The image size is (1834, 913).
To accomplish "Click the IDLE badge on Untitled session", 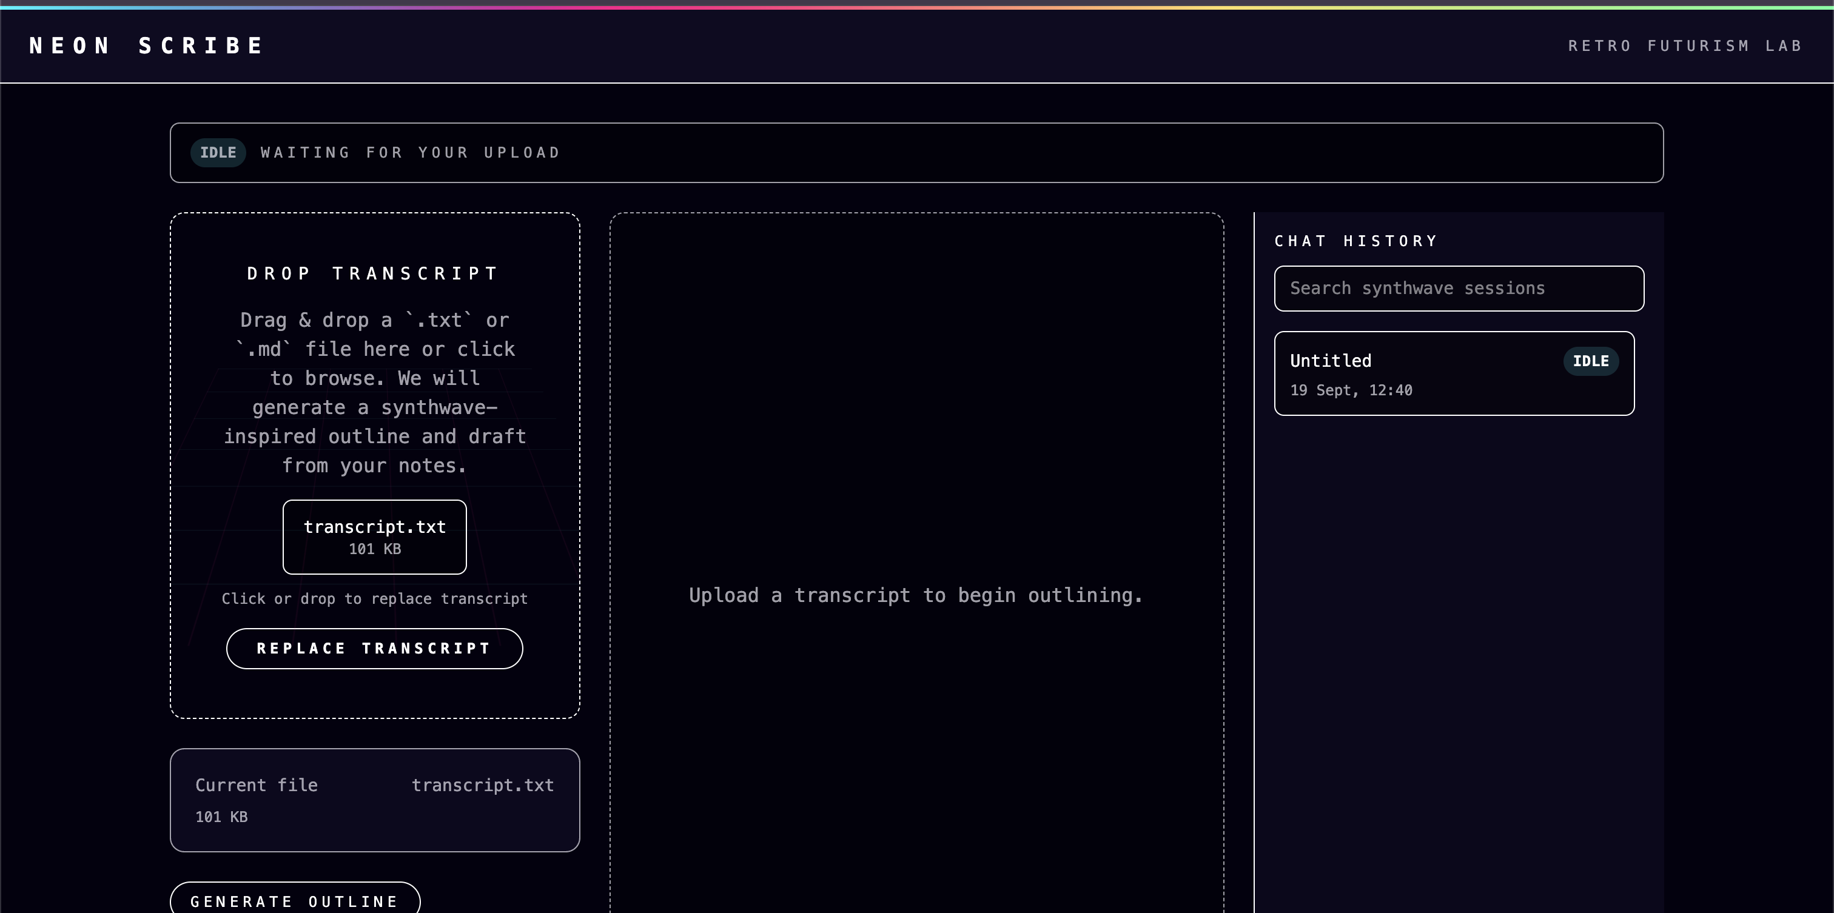I will click(1591, 361).
